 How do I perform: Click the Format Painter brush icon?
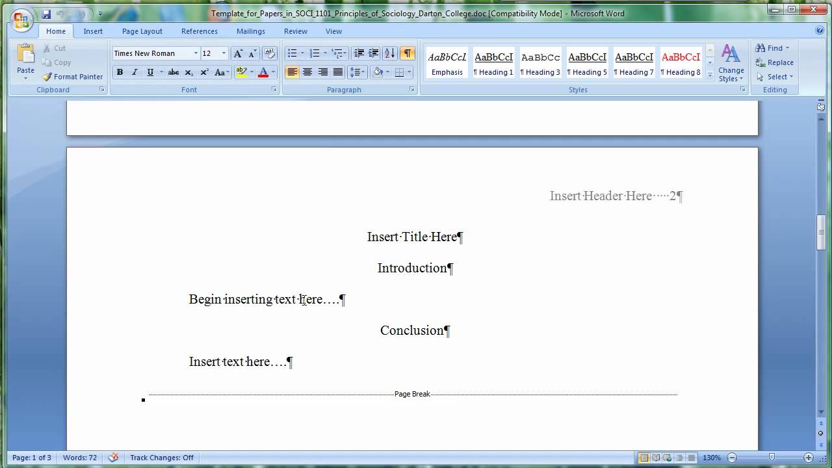(x=47, y=77)
